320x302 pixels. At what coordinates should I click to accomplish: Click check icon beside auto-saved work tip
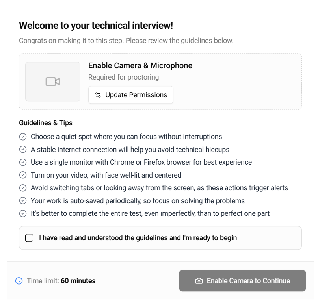point(23,201)
